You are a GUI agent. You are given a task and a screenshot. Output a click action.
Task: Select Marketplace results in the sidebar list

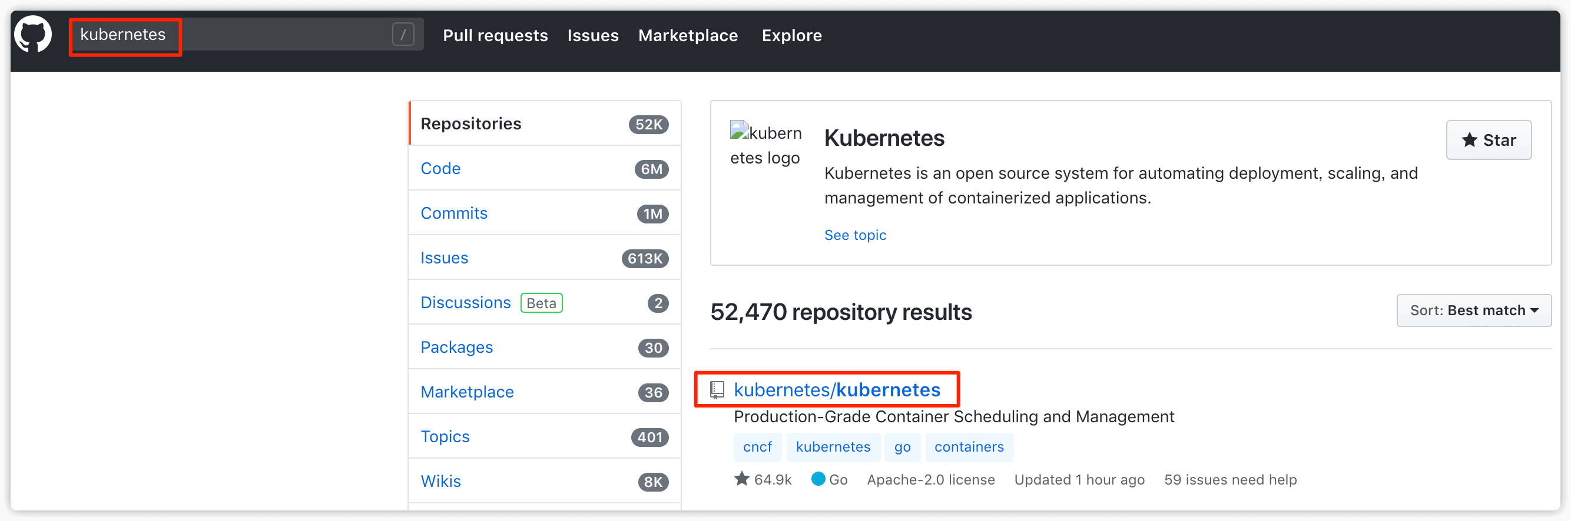pyautogui.click(x=545, y=392)
